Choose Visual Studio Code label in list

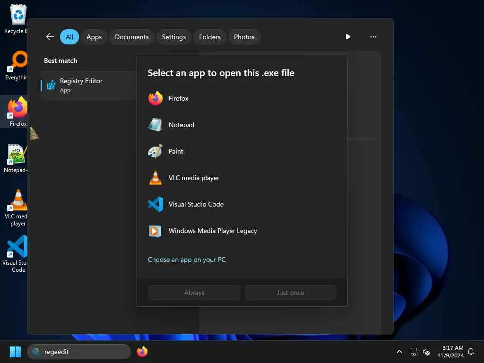[196, 204]
